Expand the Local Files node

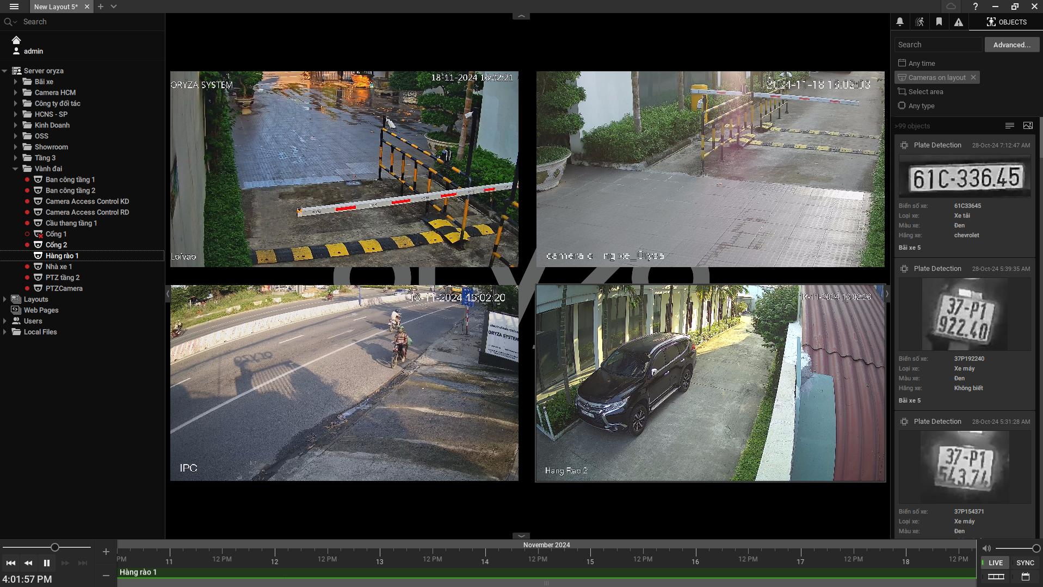click(5, 332)
